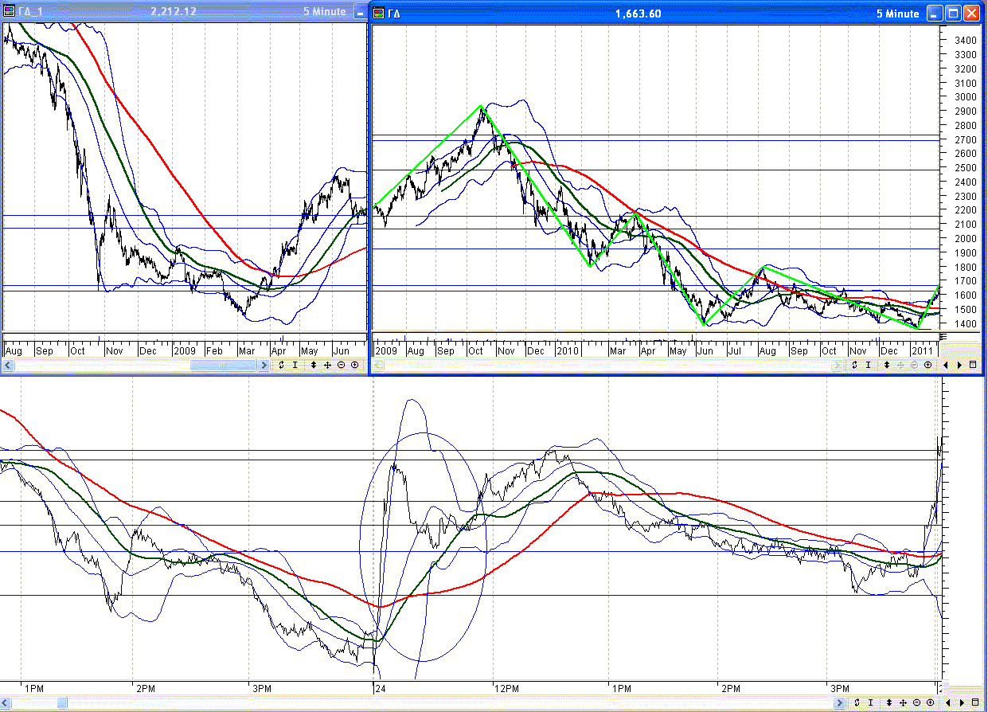This screenshot has width=988, height=712.
Task: Zoom in using plus icon in ΓΔ_1 chart
Action: coord(354,365)
